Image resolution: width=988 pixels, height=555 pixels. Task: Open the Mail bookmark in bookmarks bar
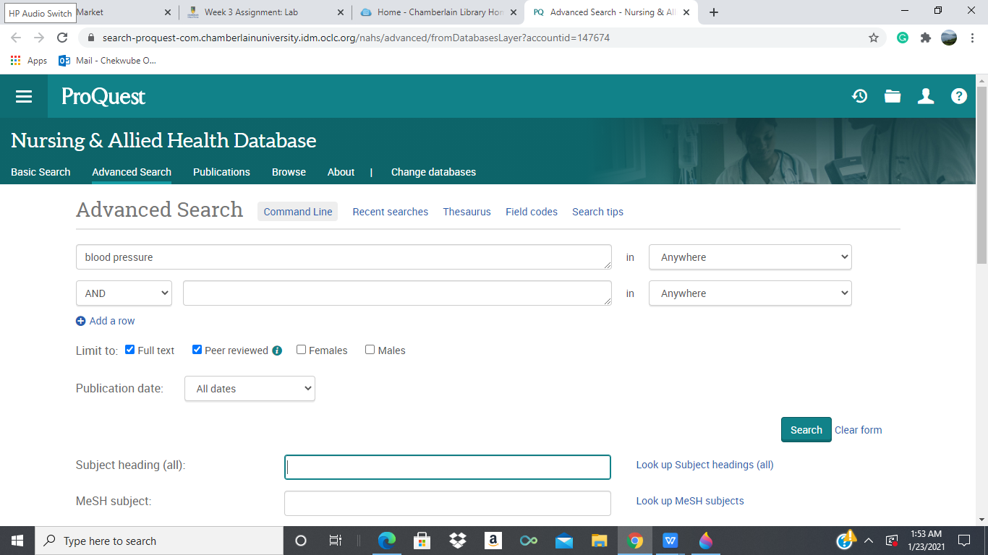pos(107,61)
